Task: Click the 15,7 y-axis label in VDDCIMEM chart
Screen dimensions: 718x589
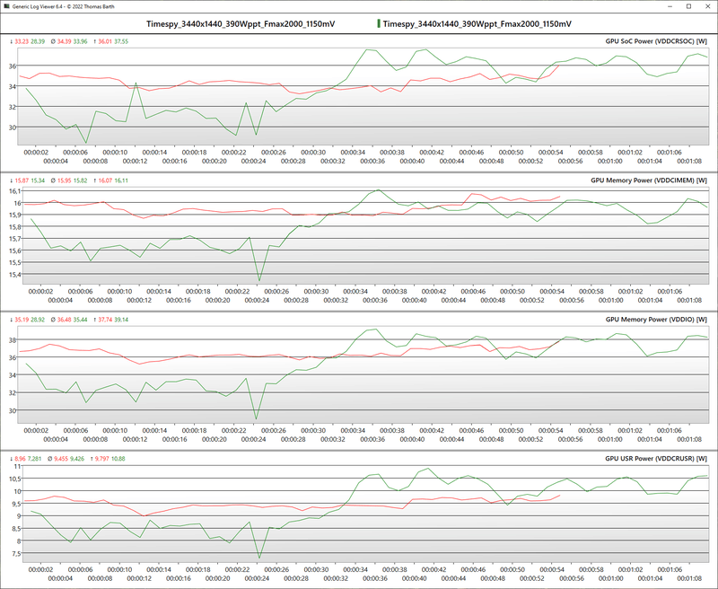Action: (15, 239)
